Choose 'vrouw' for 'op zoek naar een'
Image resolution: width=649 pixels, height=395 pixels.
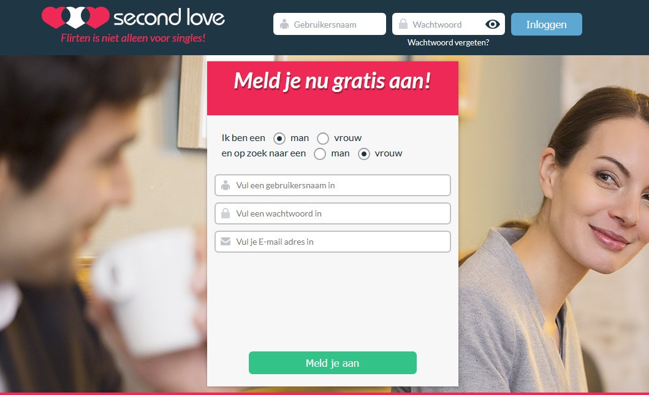[x=364, y=154]
